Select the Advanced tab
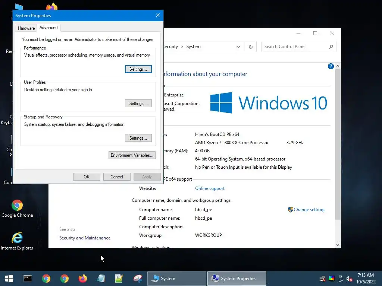382x286 pixels. click(48, 28)
